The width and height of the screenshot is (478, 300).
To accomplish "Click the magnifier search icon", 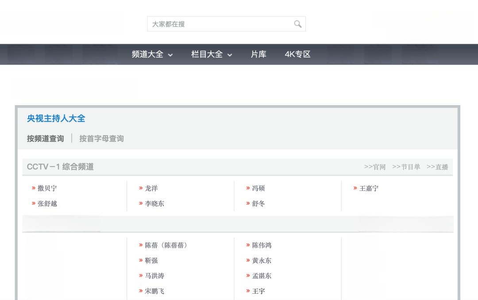I will point(298,24).
